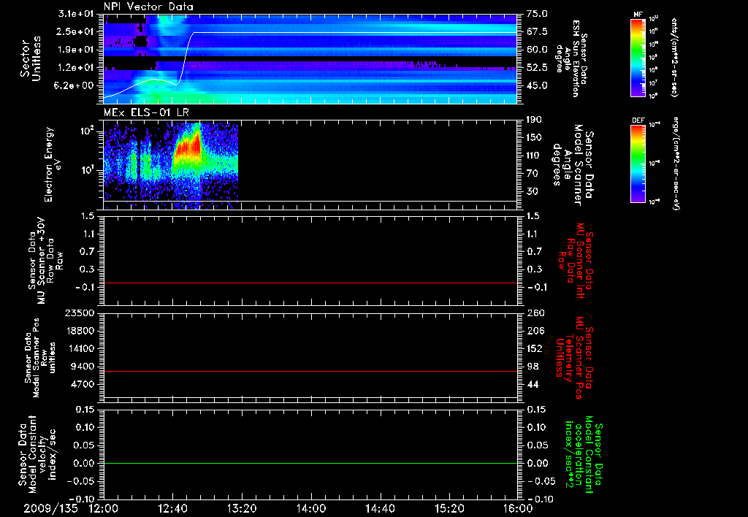Click the DEF color scale bar
Image resolution: width=748 pixels, height=517 pixels.
[x=638, y=164]
